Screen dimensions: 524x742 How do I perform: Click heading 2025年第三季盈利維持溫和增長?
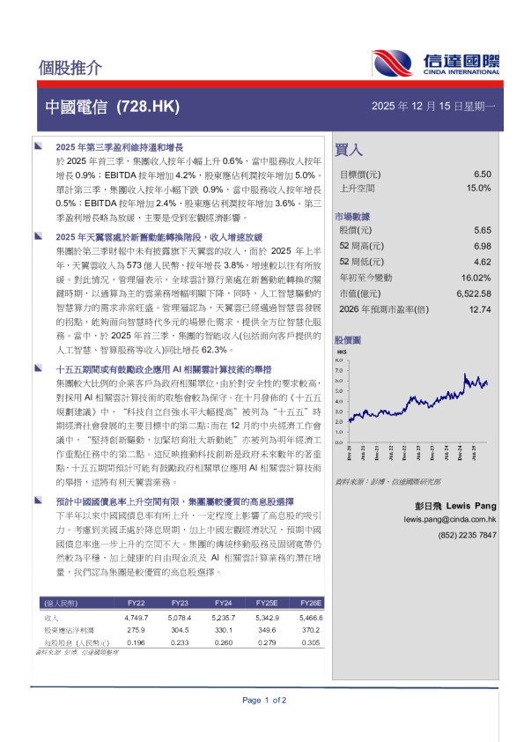point(120,147)
